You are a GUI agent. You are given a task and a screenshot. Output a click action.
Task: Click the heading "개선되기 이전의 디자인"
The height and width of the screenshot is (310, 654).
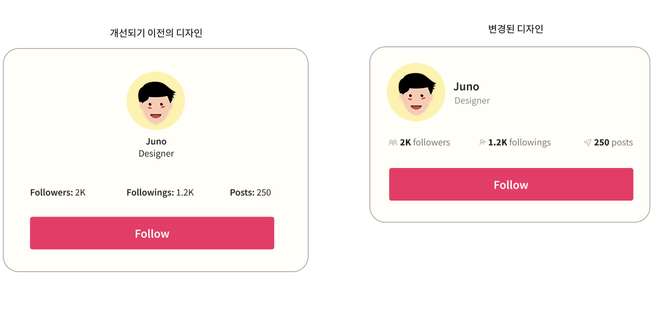pyautogui.click(x=156, y=33)
